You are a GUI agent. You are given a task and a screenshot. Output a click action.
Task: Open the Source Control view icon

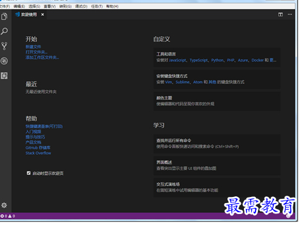[x=4, y=46]
